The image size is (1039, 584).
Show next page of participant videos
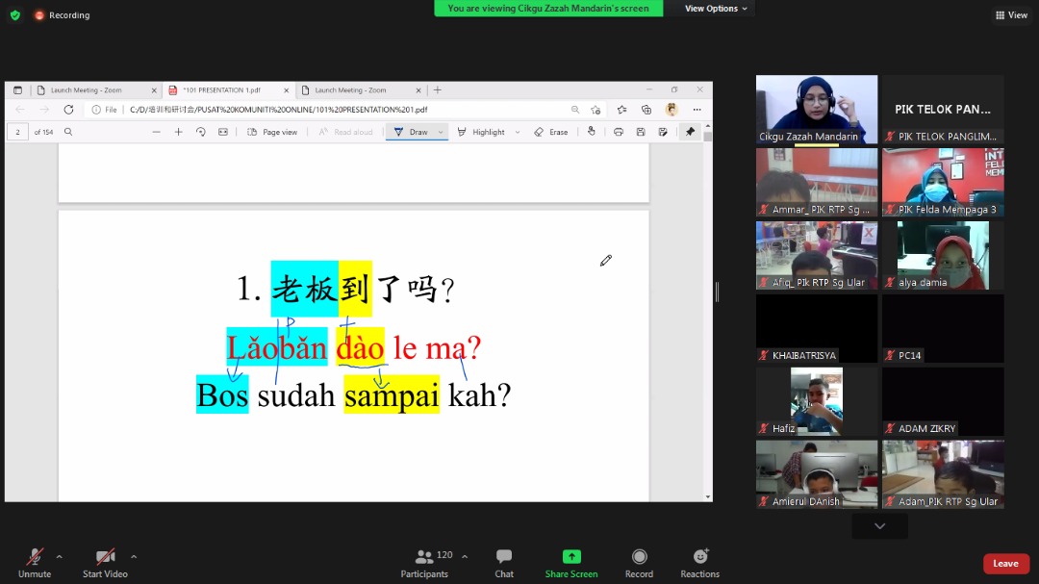click(x=880, y=526)
